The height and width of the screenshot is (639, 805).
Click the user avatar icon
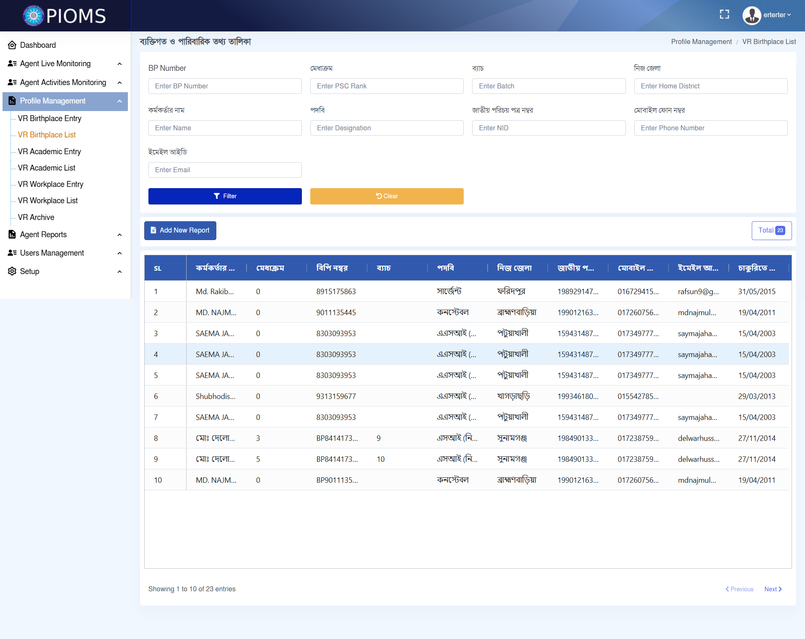[x=751, y=16]
